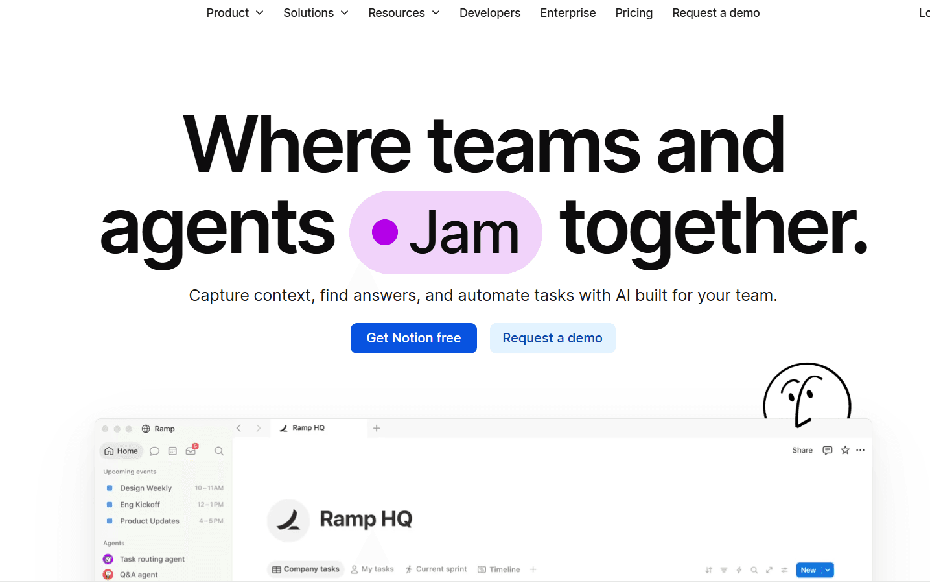Click the Notion face character illustration
This screenshot has height=587, width=930.
click(x=807, y=394)
